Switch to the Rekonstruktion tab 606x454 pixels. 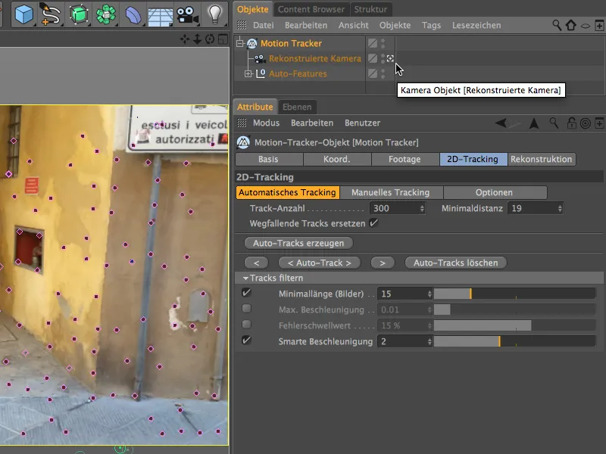(541, 159)
